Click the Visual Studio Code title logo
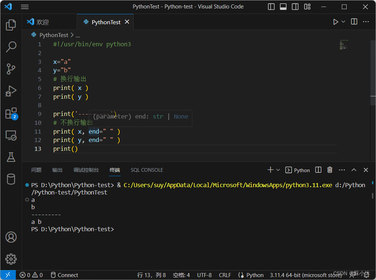 click(8, 7)
